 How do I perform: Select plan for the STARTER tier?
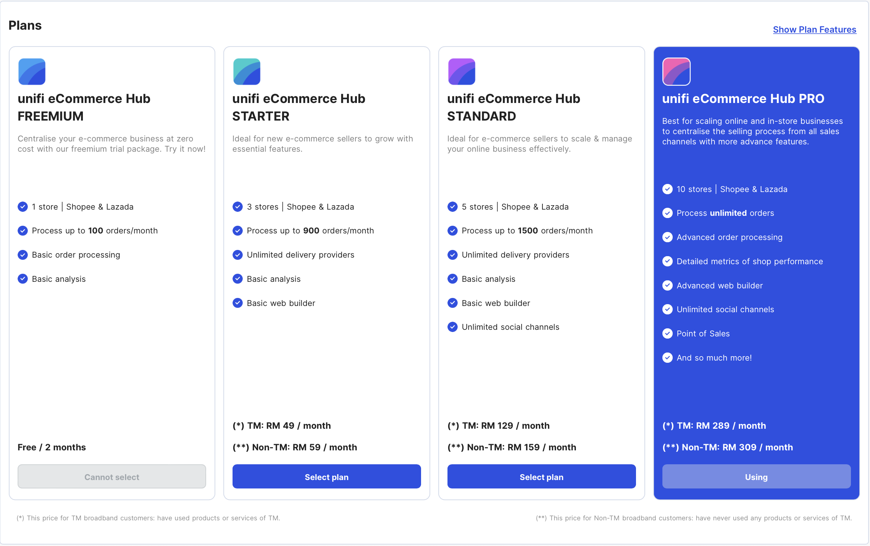tap(326, 477)
